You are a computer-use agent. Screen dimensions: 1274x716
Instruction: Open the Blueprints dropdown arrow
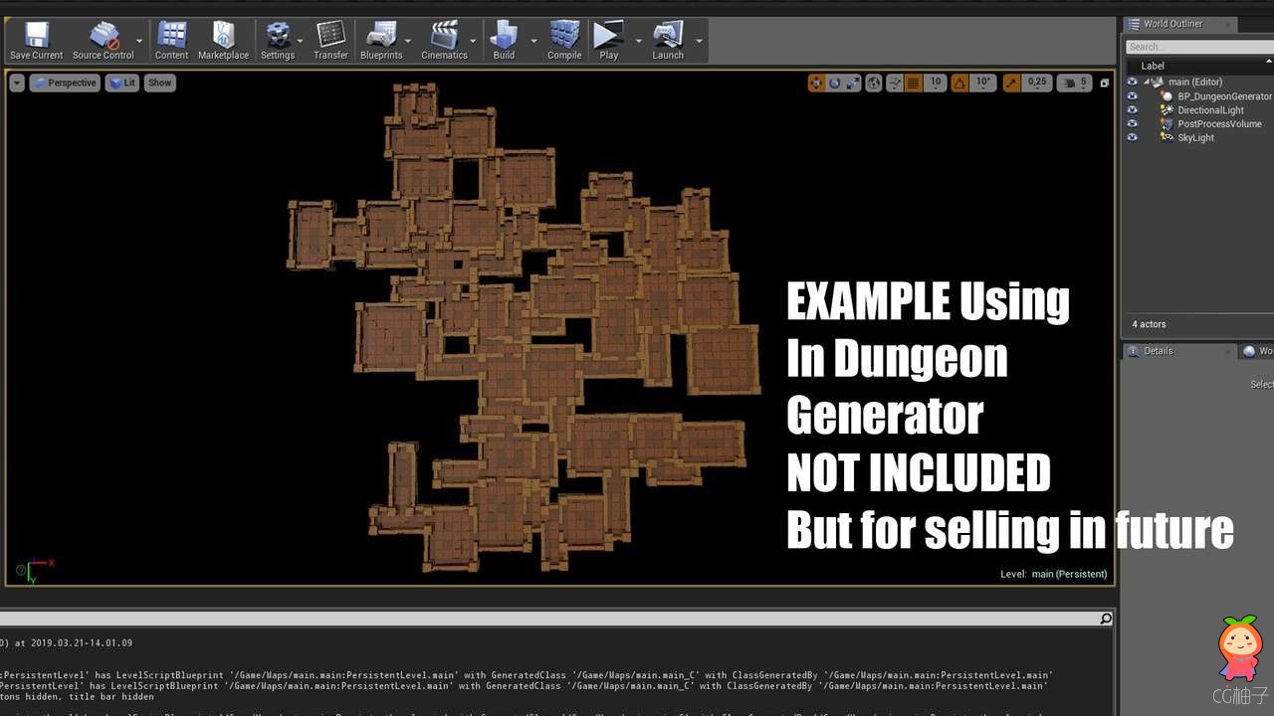pyautogui.click(x=411, y=42)
